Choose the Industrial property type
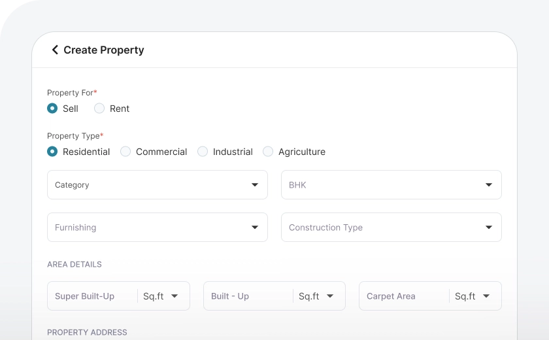 coord(203,152)
